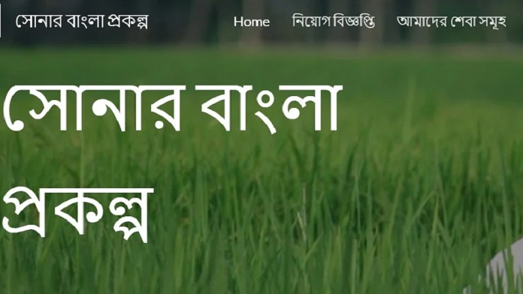Click the word আমাদের in the navigation bar
The height and width of the screenshot is (294, 523).
tap(422, 22)
